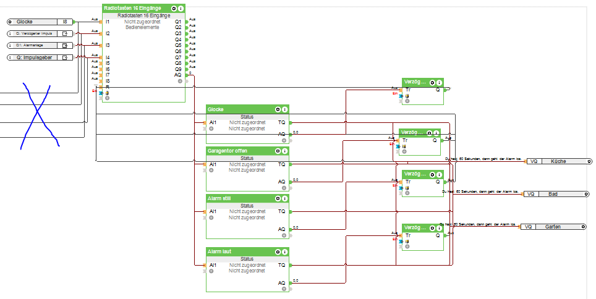The image size is (596, 299).
Task: Click TQ output of Alarm still block
Action: (x=282, y=212)
